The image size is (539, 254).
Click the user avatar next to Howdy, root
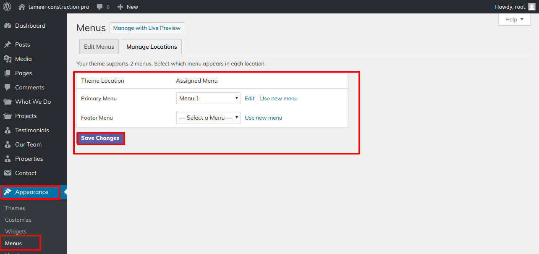point(531,7)
